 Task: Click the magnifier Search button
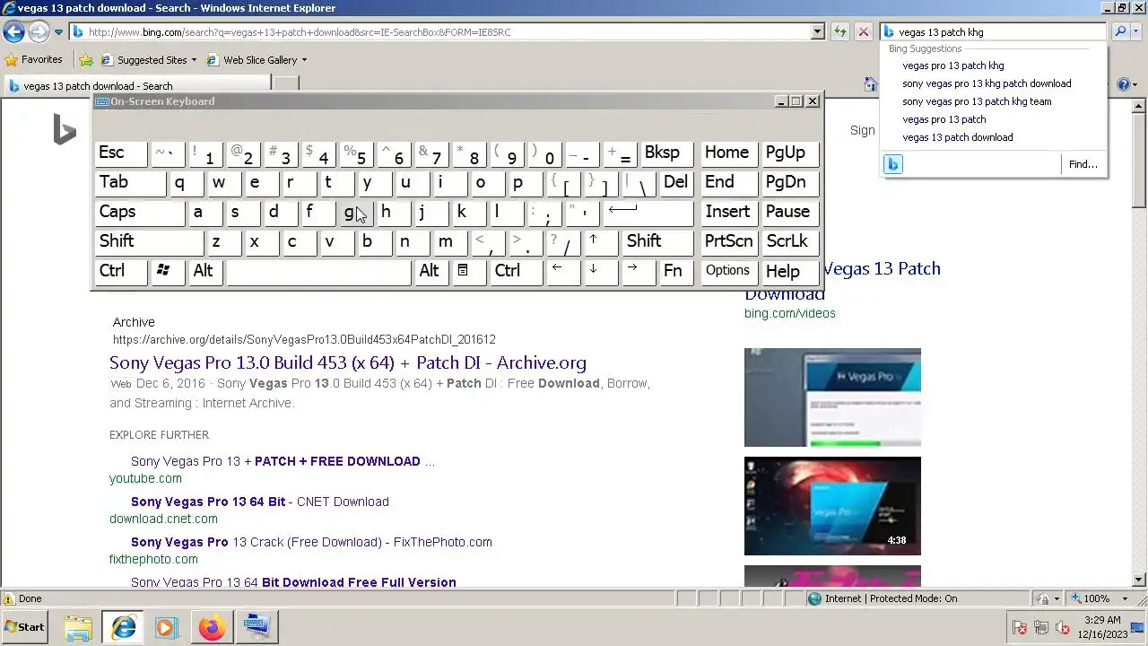point(1120,32)
